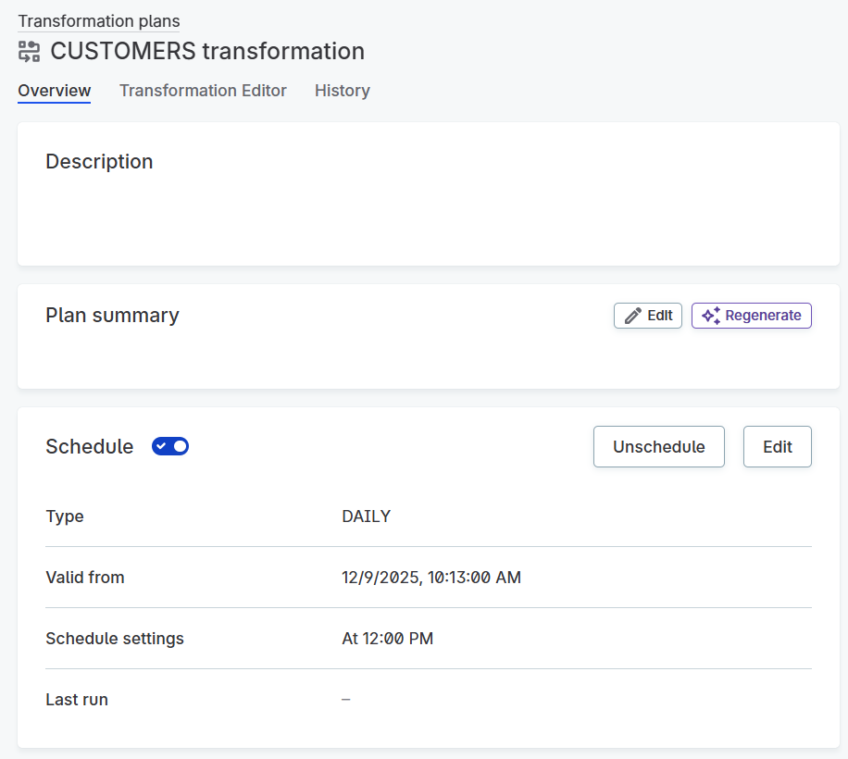Click the Valid from timestamp value
The image size is (848, 759).
[431, 577]
